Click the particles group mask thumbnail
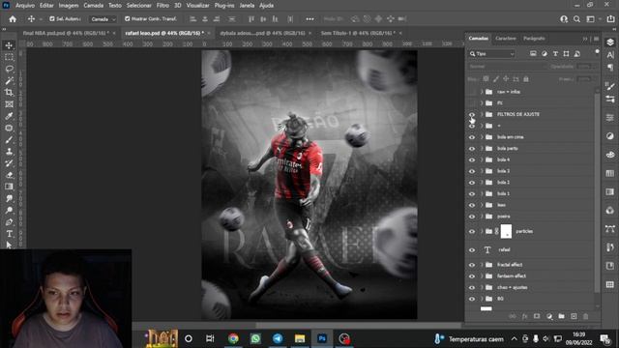This screenshot has height=348, width=619. click(x=506, y=231)
